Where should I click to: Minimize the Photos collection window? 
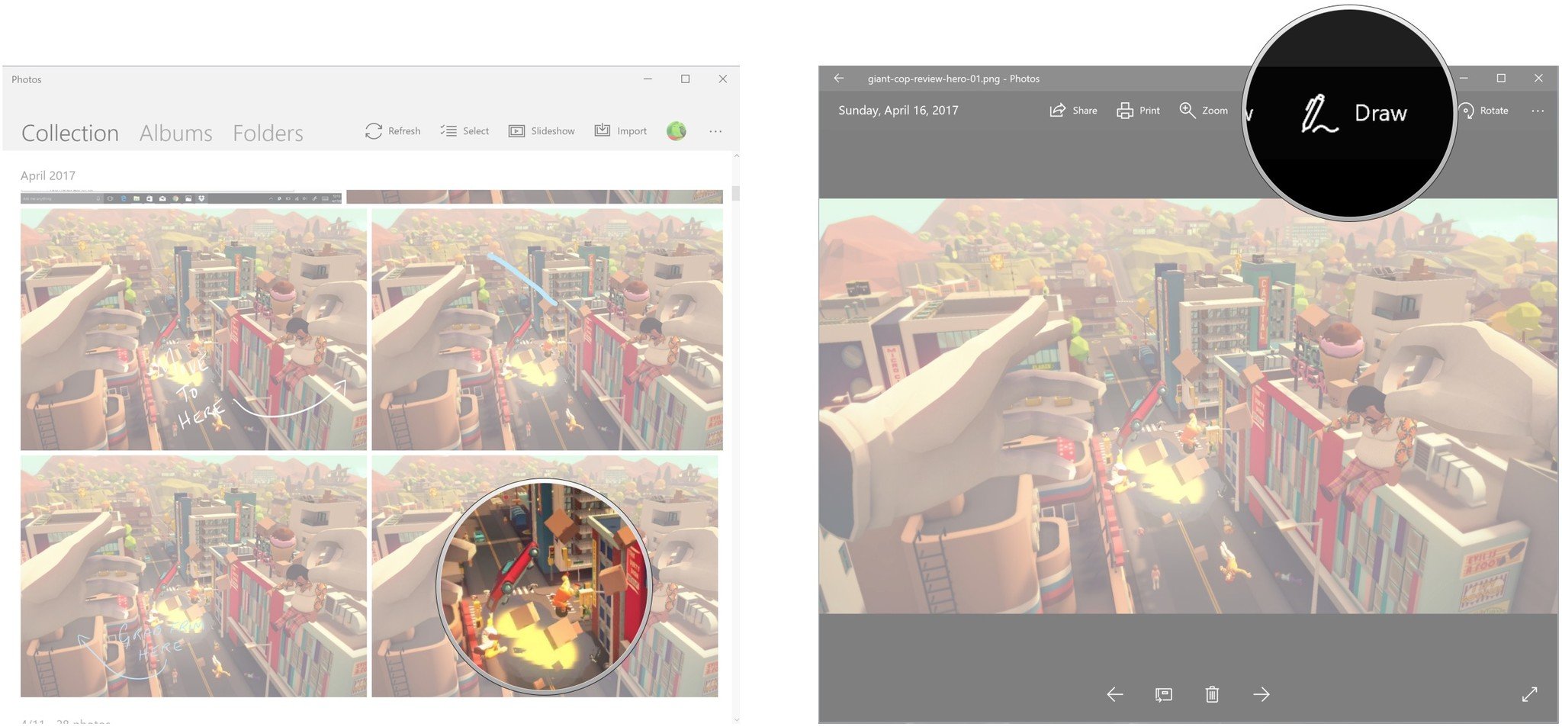point(648,79)
